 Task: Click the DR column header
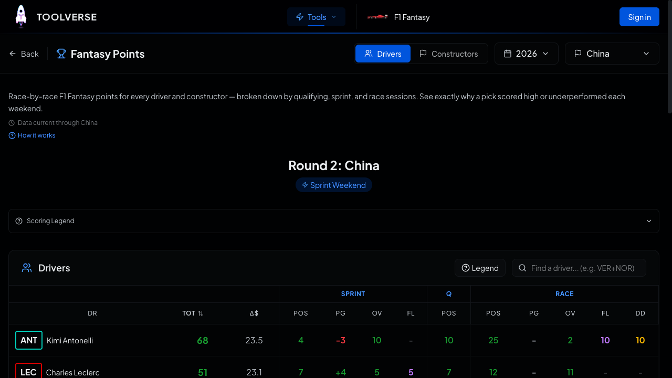(92, 313)
